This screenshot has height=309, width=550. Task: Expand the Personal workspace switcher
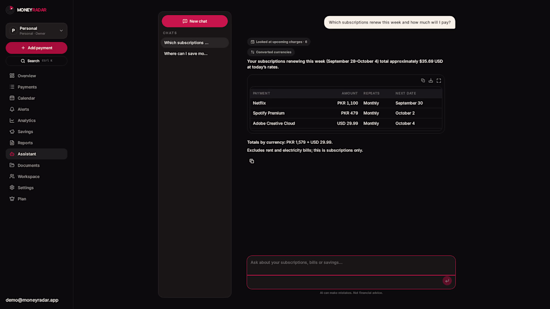click(x=36, y=31)
